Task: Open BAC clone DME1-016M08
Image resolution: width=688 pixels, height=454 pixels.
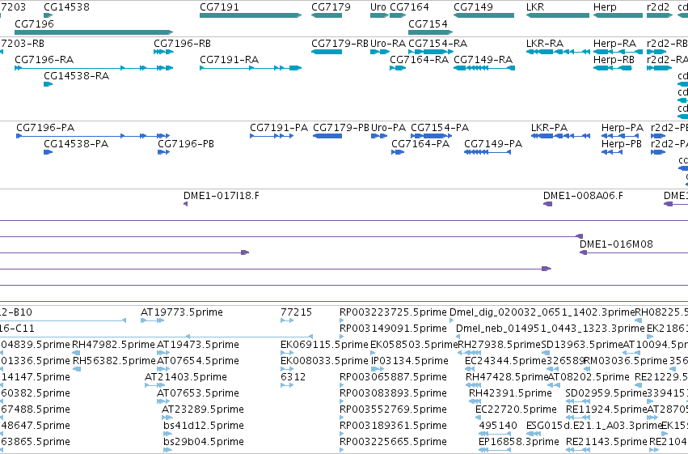Action: (616, 244)
